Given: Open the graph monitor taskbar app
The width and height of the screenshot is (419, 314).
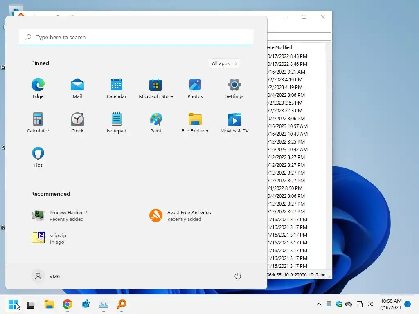Looking at the screenshot, I should tap(104, 304).
